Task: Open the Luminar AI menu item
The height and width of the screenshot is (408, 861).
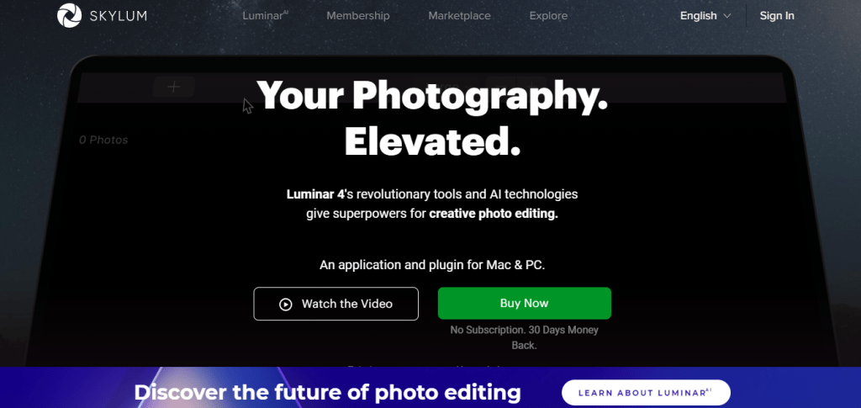Action: (x=265, y=16)
